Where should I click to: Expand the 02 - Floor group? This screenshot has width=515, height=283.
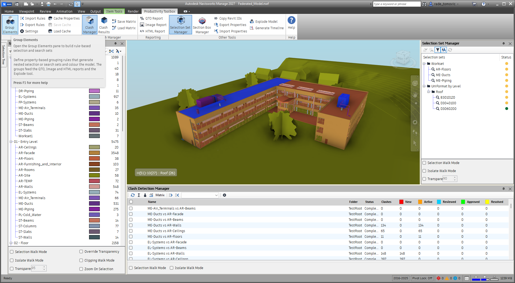11,243
